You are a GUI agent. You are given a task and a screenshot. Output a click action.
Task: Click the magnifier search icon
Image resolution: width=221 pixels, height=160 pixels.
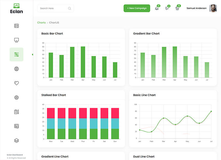[x=70, y=8]
